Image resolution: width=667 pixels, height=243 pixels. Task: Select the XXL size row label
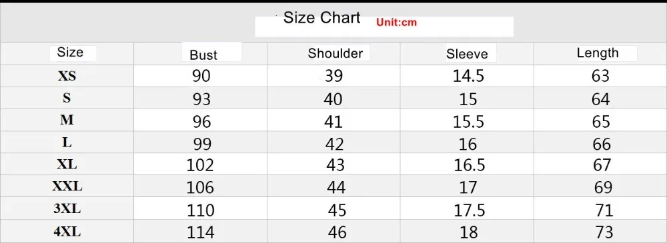pos(67,186)
